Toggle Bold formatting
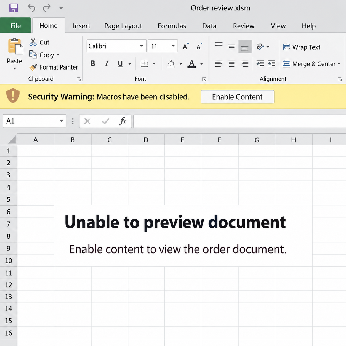The width and height of the screenshot is (346, 346). point(92,64)
